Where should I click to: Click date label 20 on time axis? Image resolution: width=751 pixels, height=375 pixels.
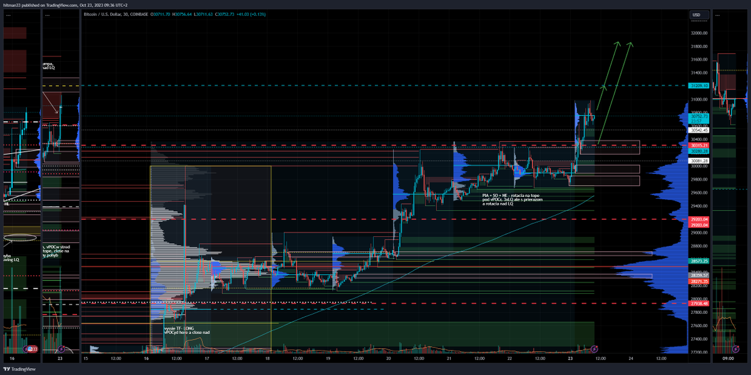[x=388, y=358]
